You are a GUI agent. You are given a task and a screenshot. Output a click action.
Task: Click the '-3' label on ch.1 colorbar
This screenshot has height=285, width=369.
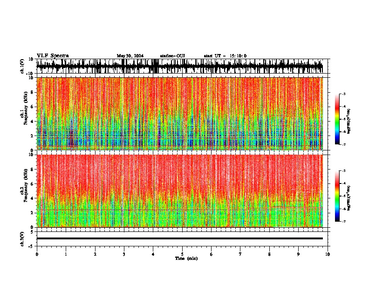[x=343, y=94]
